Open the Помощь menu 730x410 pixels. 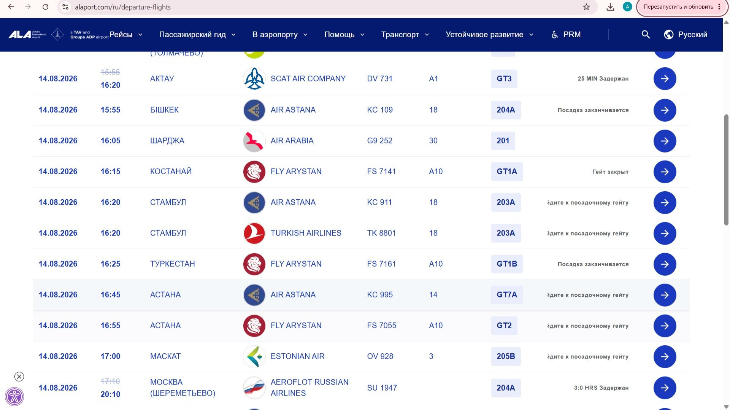(x=344, y=35)
